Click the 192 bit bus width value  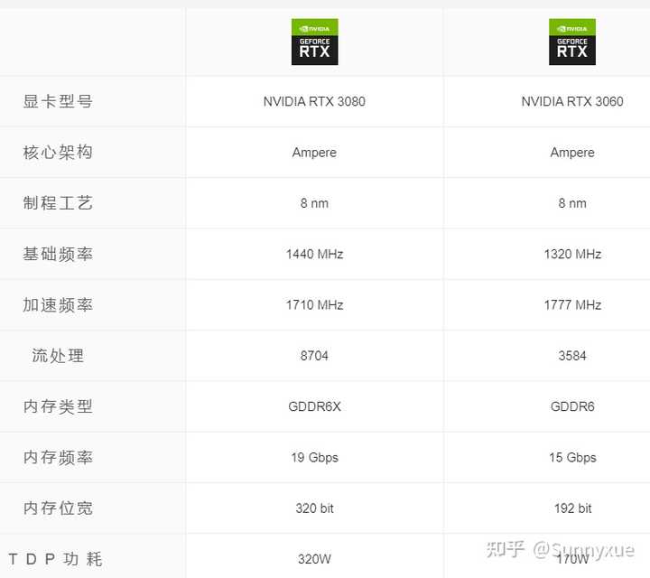click(572, 508)
